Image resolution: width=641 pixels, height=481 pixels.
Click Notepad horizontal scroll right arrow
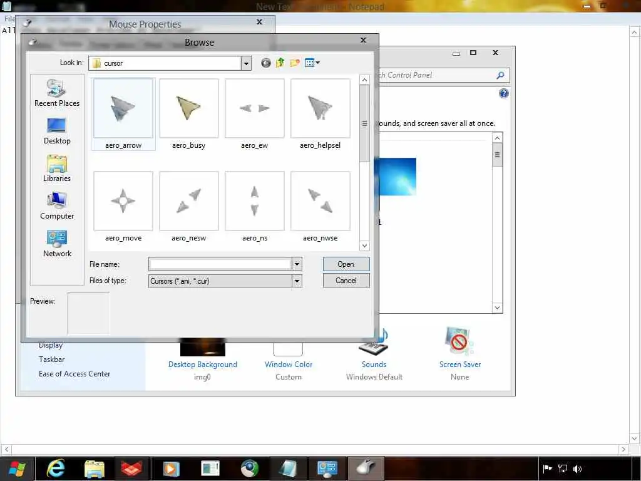pos(623,450)
